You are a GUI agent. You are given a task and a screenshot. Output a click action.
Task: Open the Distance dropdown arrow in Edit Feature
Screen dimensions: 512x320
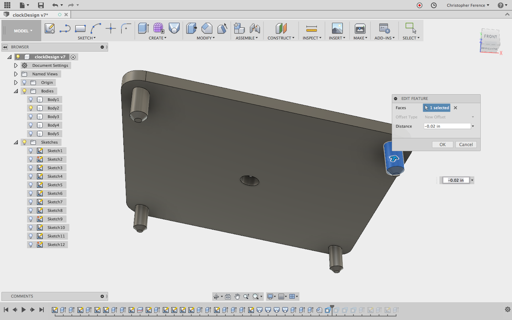tap(473, 126)
